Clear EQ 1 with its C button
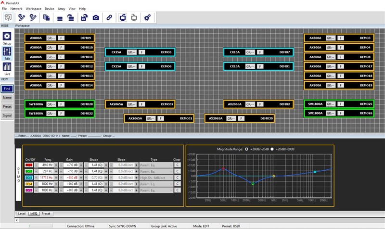385x229 pixels. (x=178, y=165)
